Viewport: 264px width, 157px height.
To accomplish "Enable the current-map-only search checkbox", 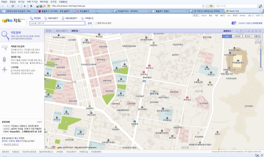I will click(x=96, y=23).
